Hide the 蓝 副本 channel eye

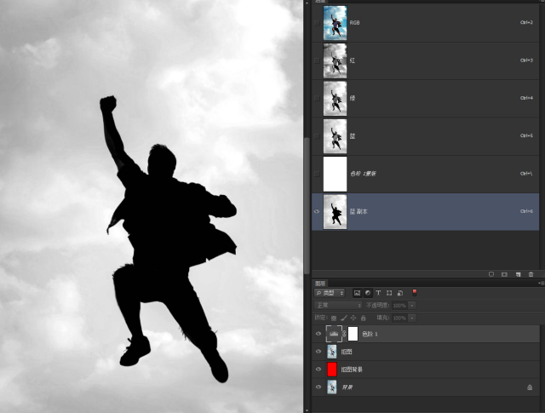(x=318, y=211)
